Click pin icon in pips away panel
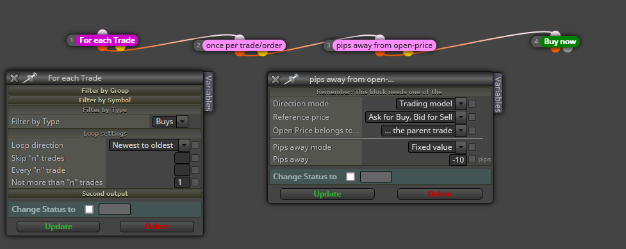 tap(292, 79)
